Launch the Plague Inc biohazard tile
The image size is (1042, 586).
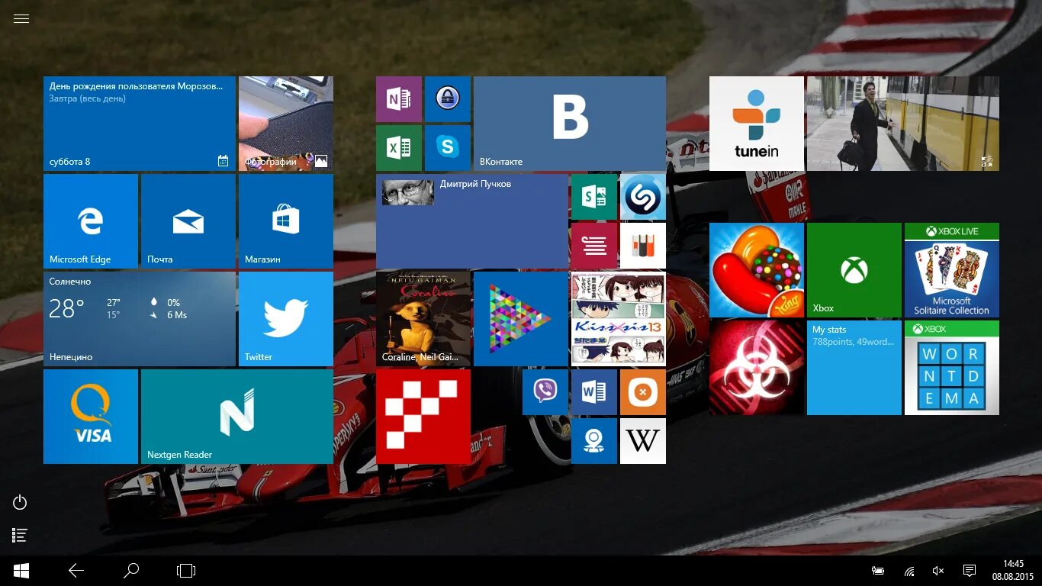click(757, 368)
